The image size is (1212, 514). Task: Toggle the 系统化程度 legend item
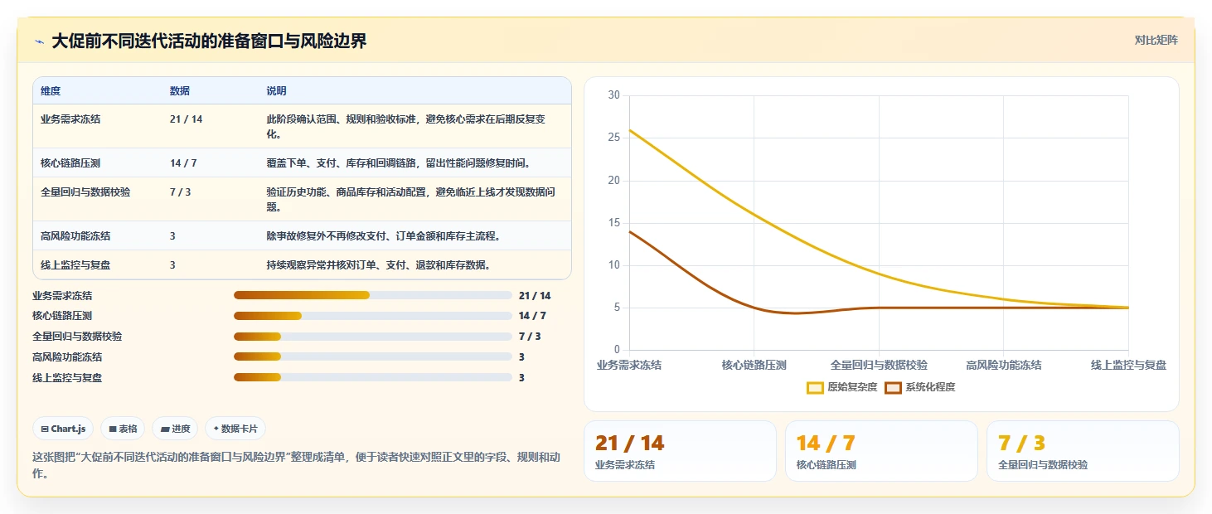[919, 387]
